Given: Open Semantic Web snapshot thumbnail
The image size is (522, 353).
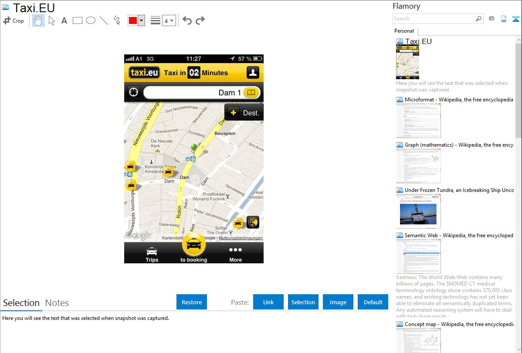Looking at the screenshot, I should pos(418,256).
